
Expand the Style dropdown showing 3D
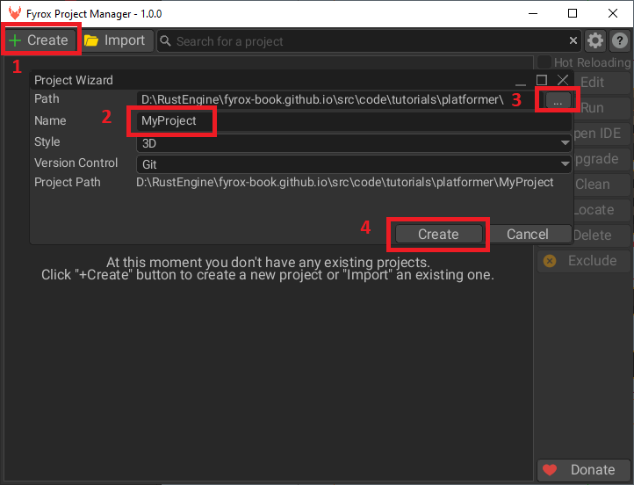(x=353, y=142)
